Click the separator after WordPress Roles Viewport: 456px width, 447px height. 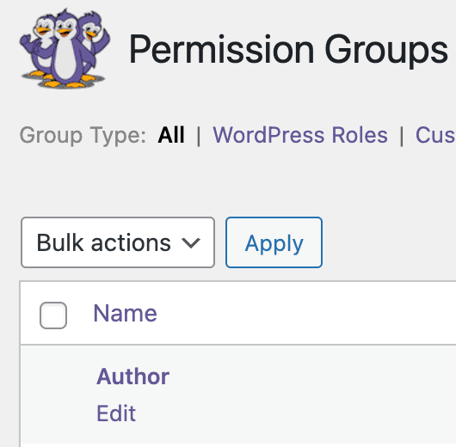pos(402,136)
